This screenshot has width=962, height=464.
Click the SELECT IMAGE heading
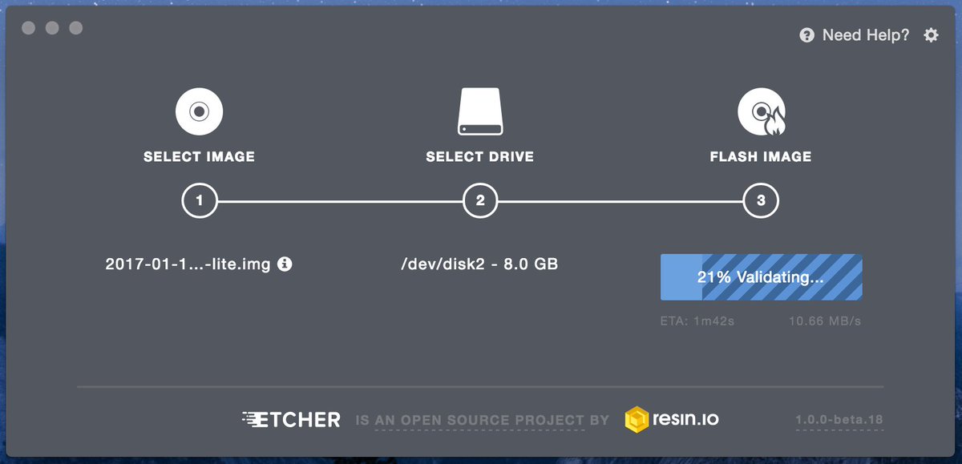[x=199, y=156]
